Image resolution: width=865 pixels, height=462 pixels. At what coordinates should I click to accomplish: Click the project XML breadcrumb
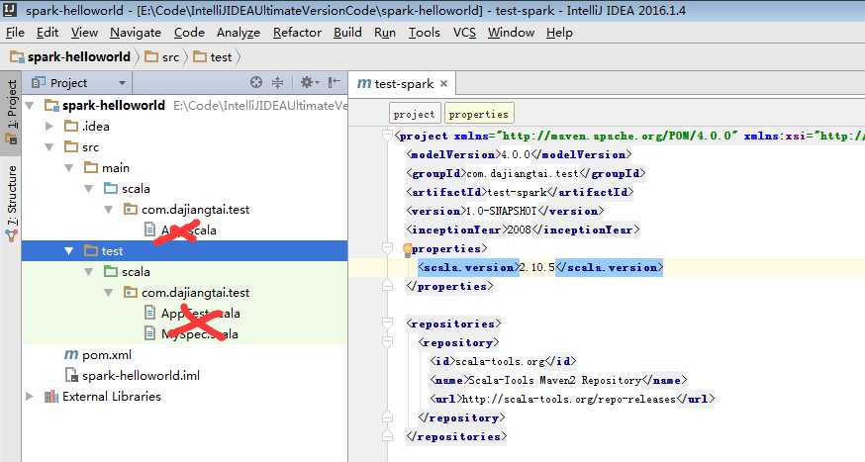[415, 114]
